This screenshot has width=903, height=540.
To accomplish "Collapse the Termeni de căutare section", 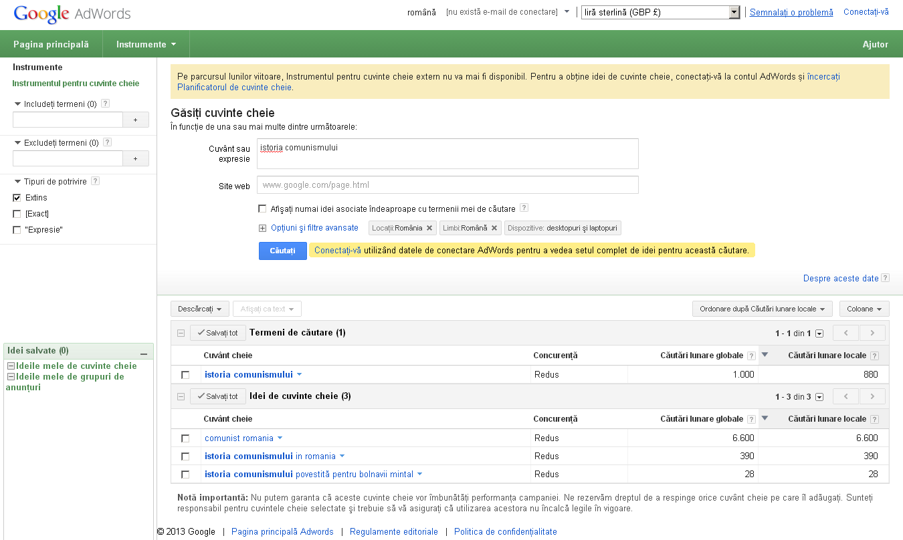I will click(x=181, y=333).
